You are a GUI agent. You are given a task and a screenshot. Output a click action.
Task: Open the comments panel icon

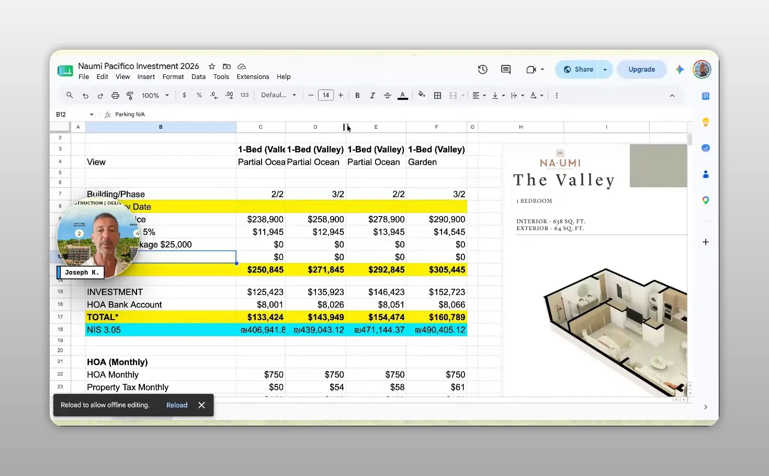(505, 69)
